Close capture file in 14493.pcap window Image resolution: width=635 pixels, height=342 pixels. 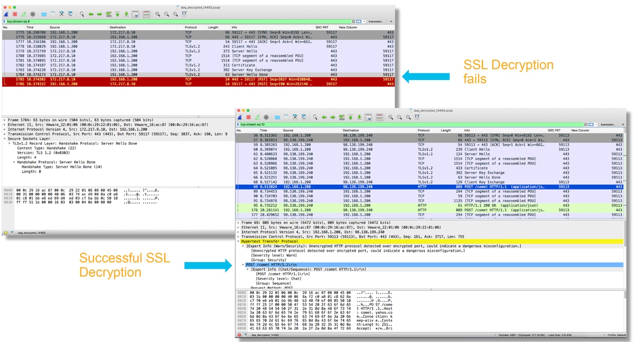pyautogui.click(x=61, y=14)
